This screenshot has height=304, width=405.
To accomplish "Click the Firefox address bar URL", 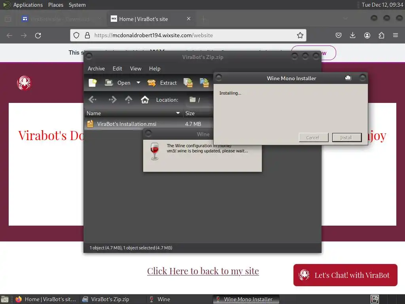I will pos(154,35).
